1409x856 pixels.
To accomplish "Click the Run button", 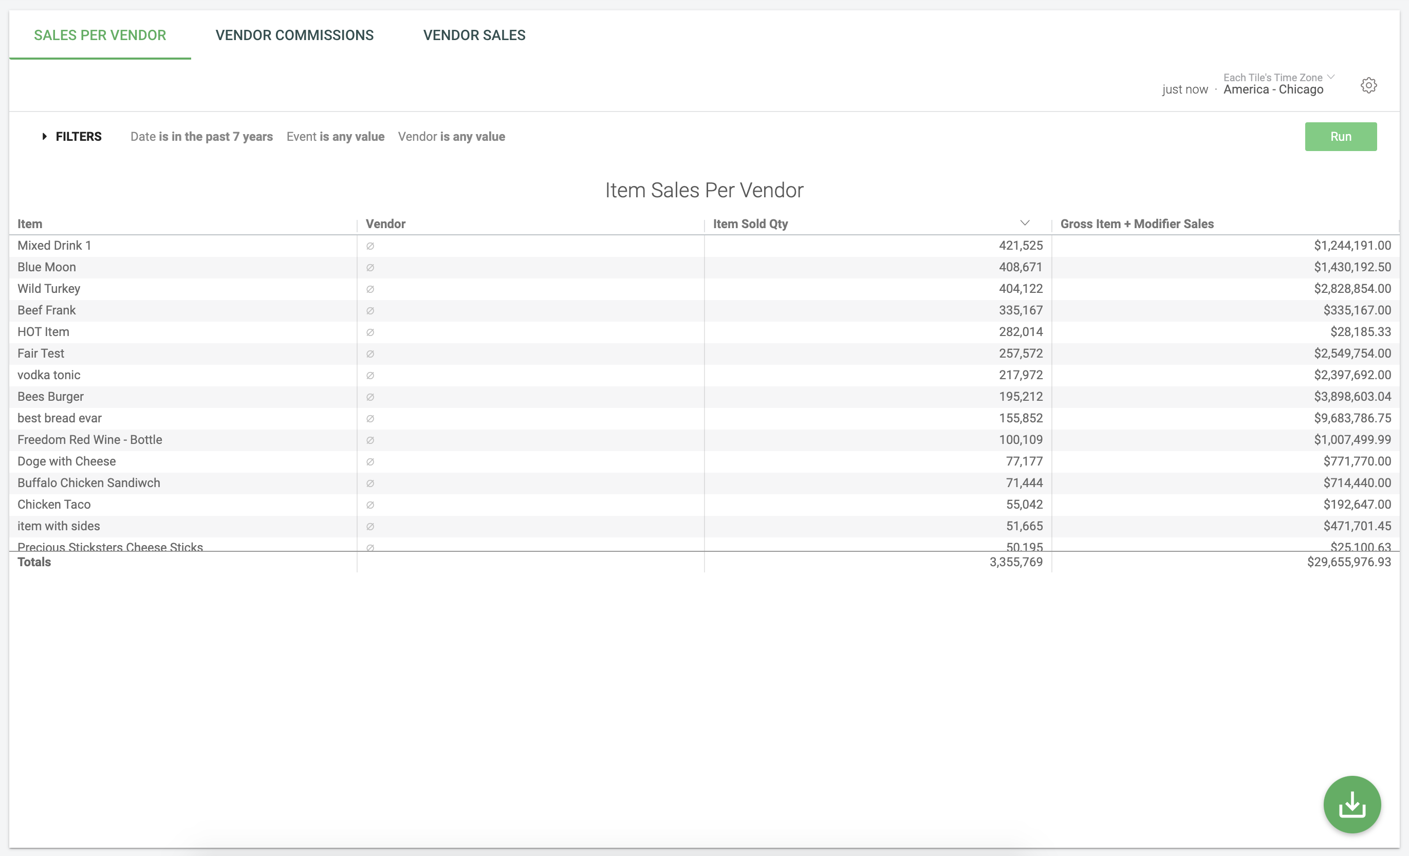I will point(1340,137).
